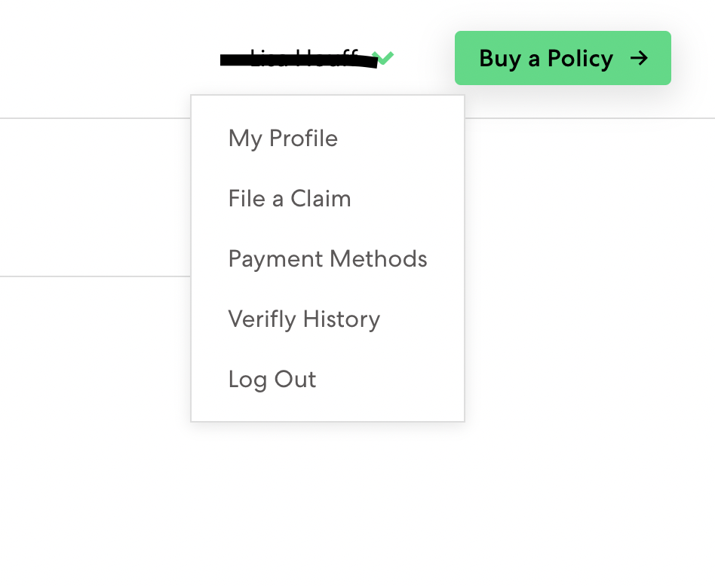This screenshot has width=715, height=586.
Task: Choose Log Out in the account menu
Action: [x=272, y=380]
